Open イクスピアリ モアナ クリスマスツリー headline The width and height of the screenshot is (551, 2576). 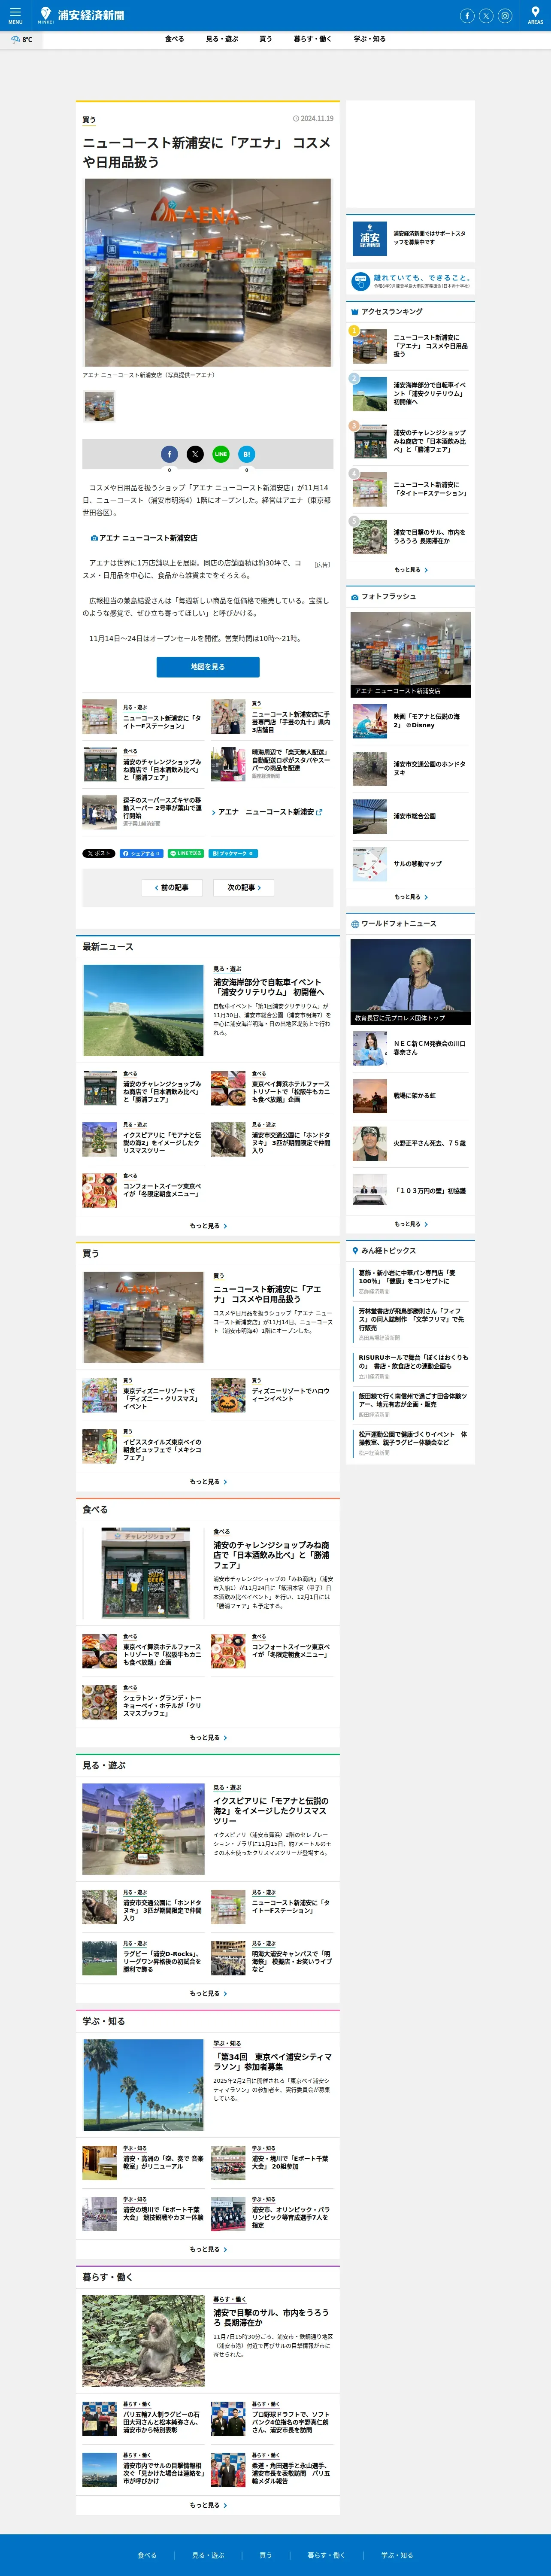271,1810
